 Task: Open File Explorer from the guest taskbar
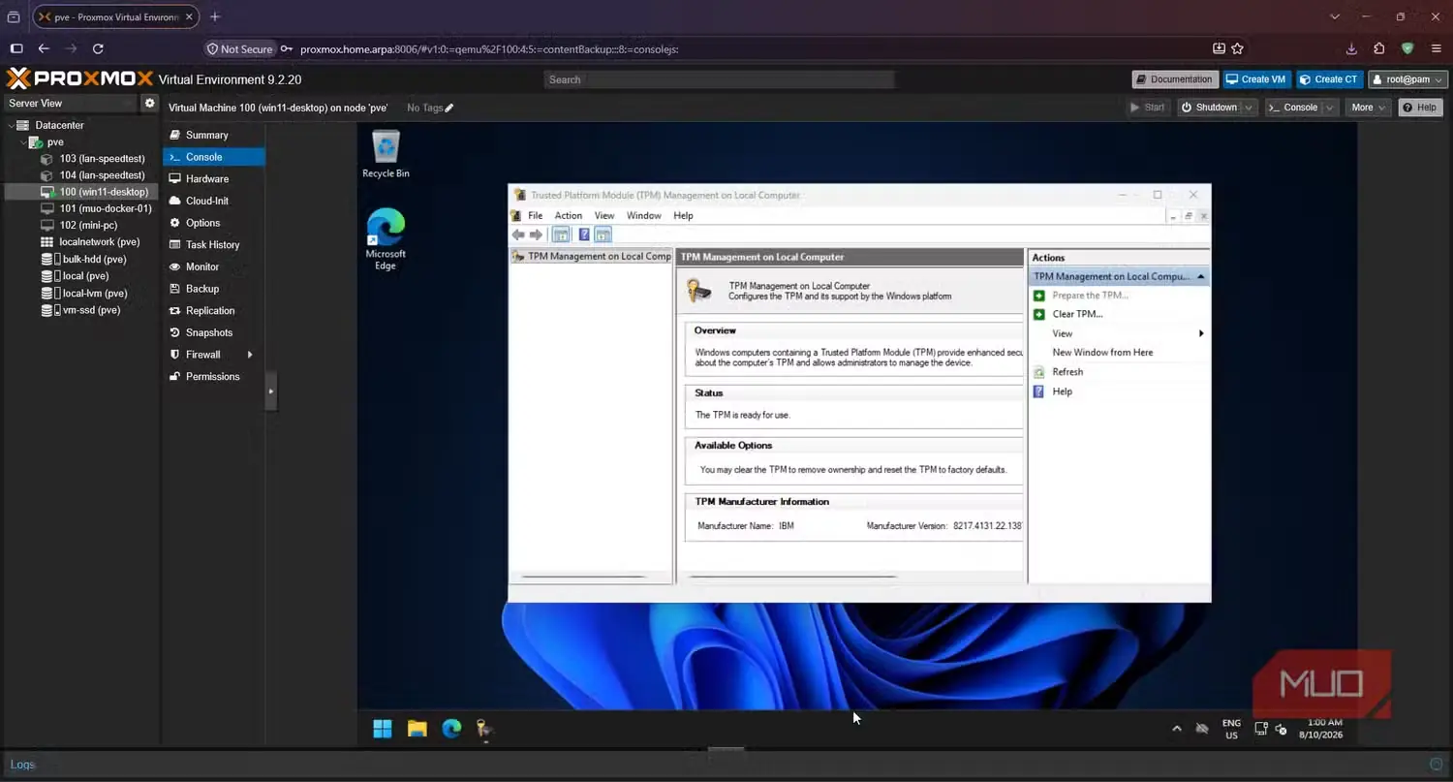[x=417, y=729]
